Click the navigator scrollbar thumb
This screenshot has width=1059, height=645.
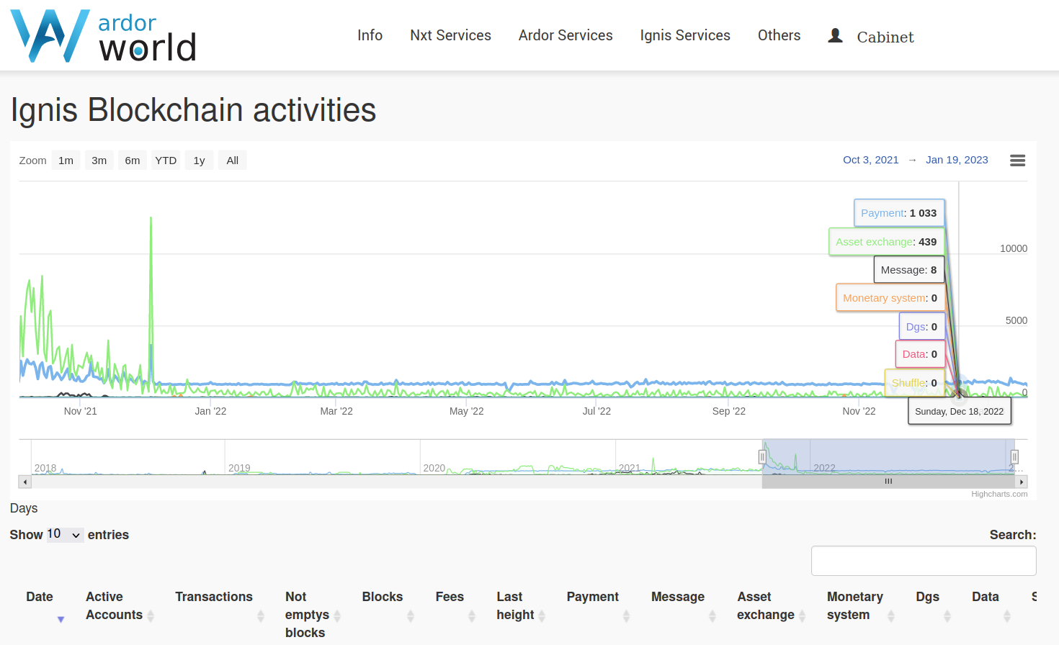[x=888, y=482]
